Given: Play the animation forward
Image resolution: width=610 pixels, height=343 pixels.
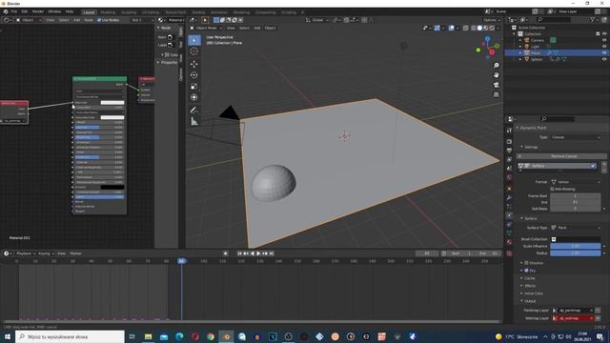Looking at the screenshot, I should [258, 253].
